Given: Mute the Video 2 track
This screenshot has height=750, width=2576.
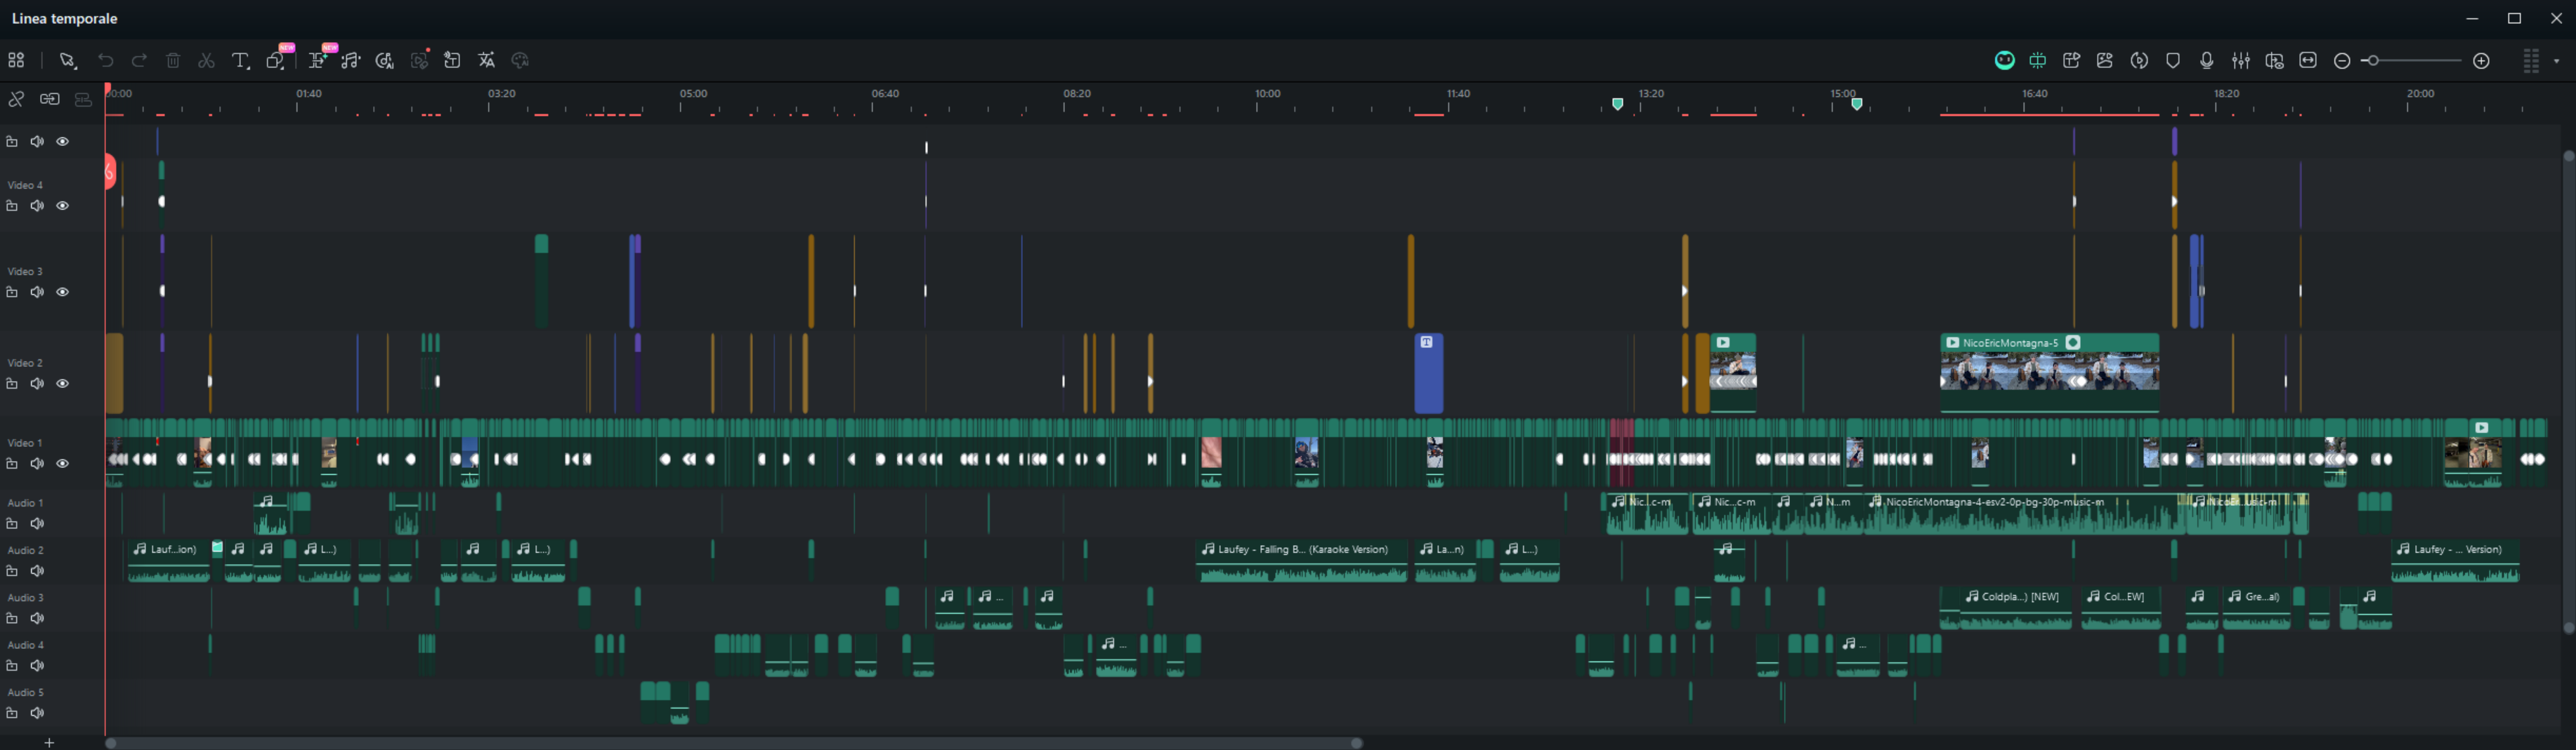Looking at the screenshot, I should coord(37,384).
